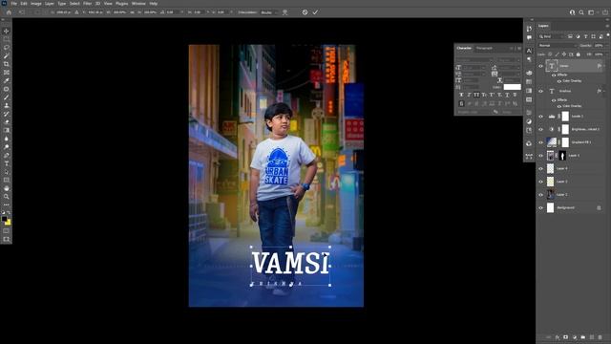
Task: Select the Frame tool
Action: point(7,73)
